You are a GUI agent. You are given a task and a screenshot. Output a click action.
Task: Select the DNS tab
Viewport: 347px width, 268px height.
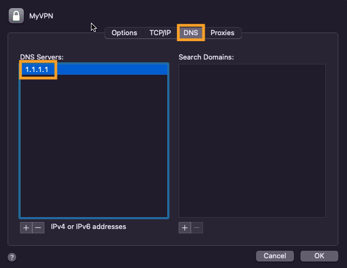click(x=191, y=32)
